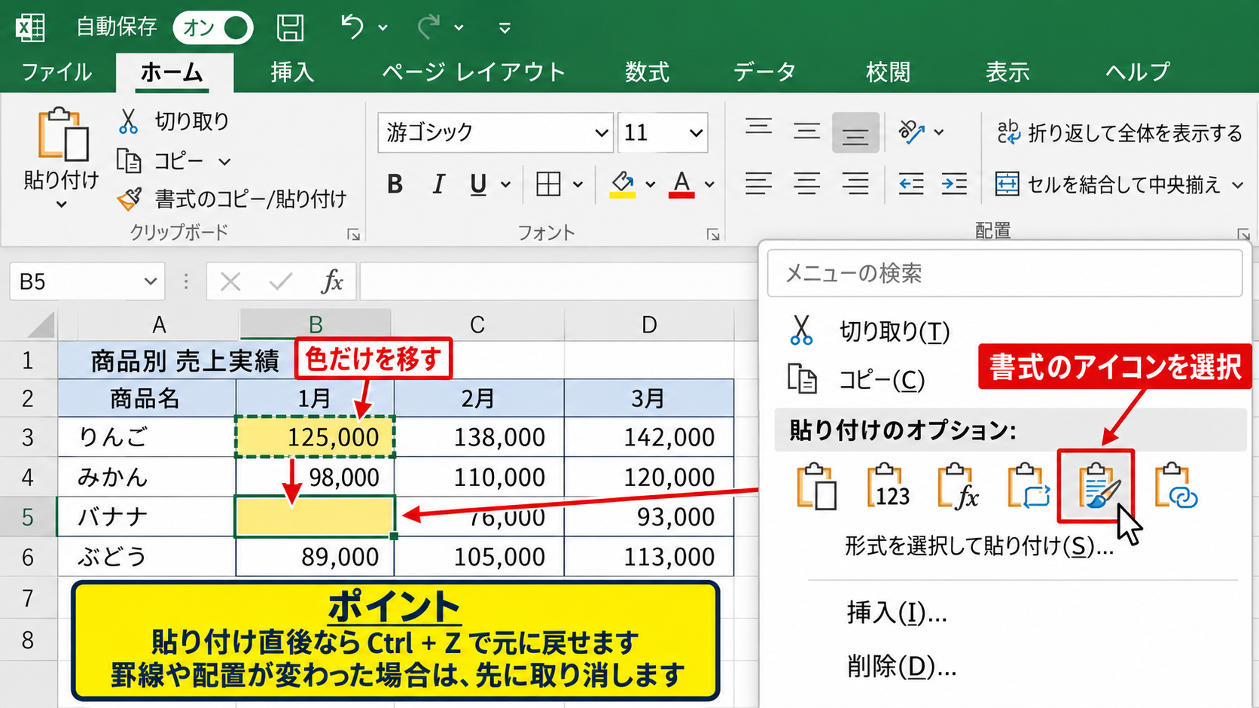Apply bold formatting
This screenshot has height=708, width=1259.
(x=395, y=184)
